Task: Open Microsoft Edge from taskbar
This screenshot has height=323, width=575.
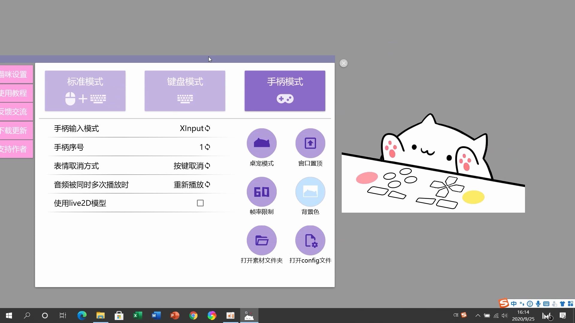Action: point(82,316)
